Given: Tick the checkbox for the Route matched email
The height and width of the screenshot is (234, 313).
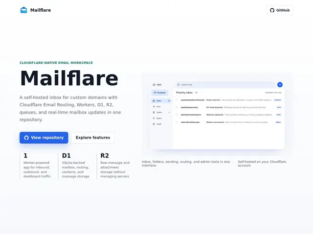Looking at the screenshot, I should pos(177,100).
